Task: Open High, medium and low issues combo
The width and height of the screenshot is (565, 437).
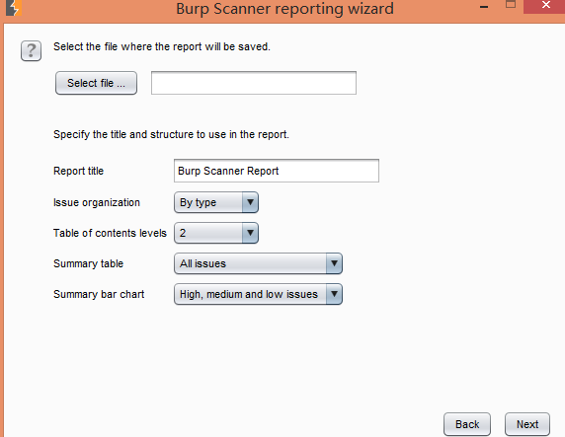Action: pos(258,294)
